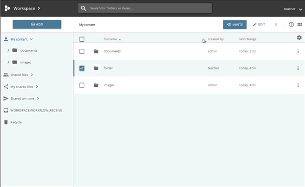Click the today, 4:56 timestamp

click(247, 68)
